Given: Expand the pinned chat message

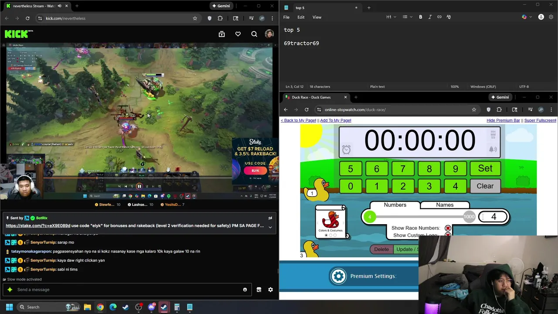Looking at the screenshot, I should point(270,227).
